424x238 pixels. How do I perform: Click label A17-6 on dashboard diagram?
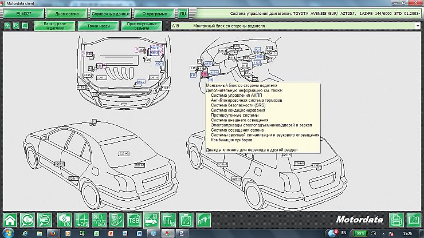[214, 73]
